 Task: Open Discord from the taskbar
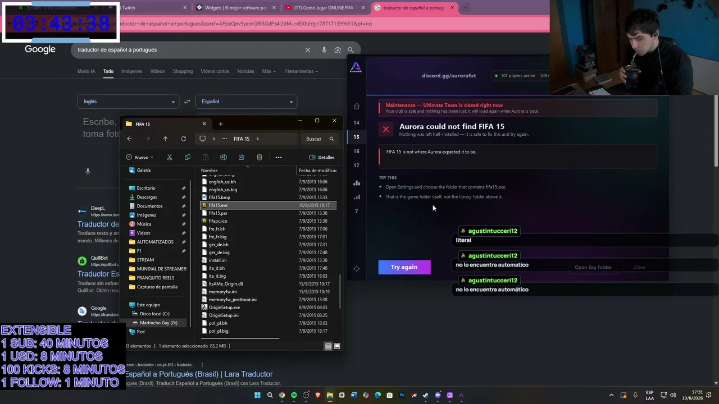(438, 396)
